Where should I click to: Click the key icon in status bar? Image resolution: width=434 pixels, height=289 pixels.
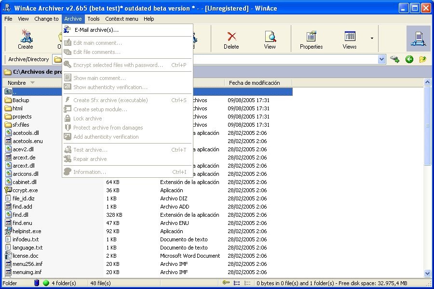(x=226, y=283)
